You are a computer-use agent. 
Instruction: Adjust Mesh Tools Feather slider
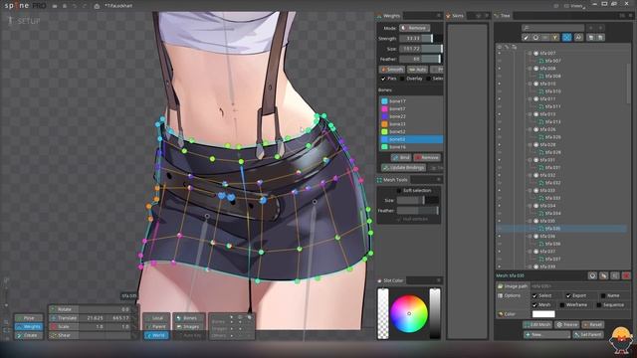[418, 210]
